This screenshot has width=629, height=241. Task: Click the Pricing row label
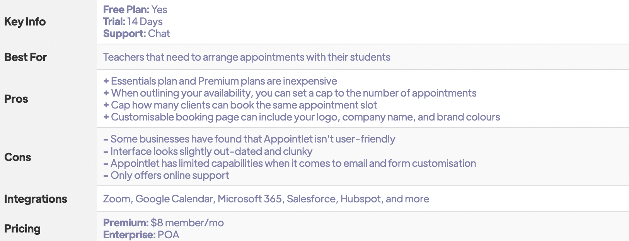tap(22, 229)
